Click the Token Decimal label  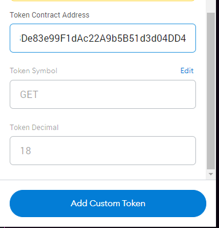34,128
